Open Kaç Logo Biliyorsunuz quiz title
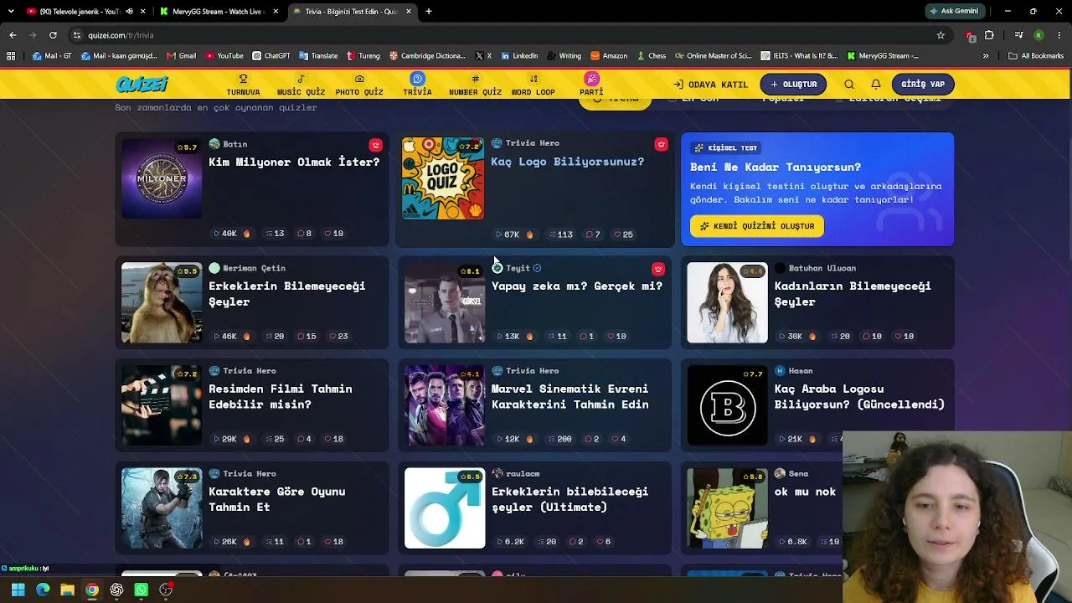1072x603 pixels. (x=567, y=161)
